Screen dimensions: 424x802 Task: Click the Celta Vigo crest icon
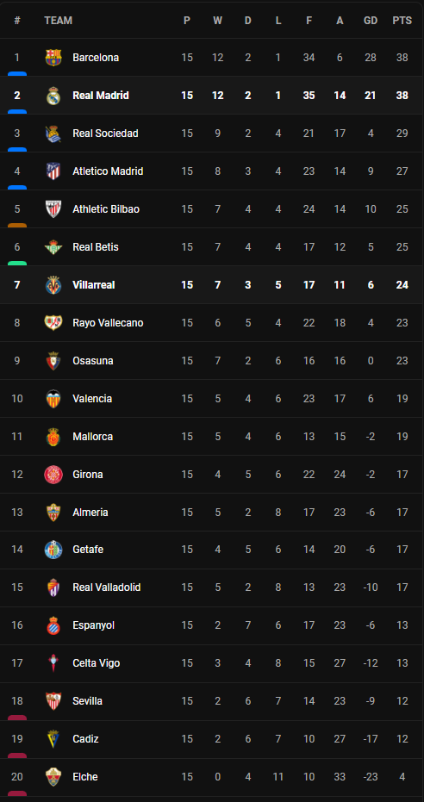(53, 663)
